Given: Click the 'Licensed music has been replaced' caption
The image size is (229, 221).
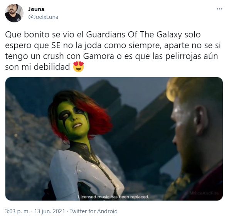Looking at the screenshot, I should point(113,197).
